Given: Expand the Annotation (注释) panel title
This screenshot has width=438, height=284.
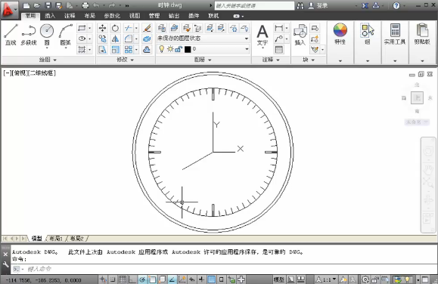Looking at the screenshot, I should coord(271,60).
